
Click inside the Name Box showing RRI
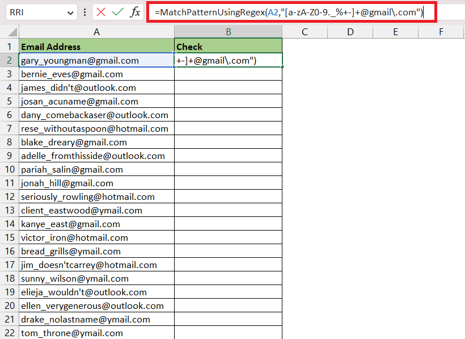point(36,12)
